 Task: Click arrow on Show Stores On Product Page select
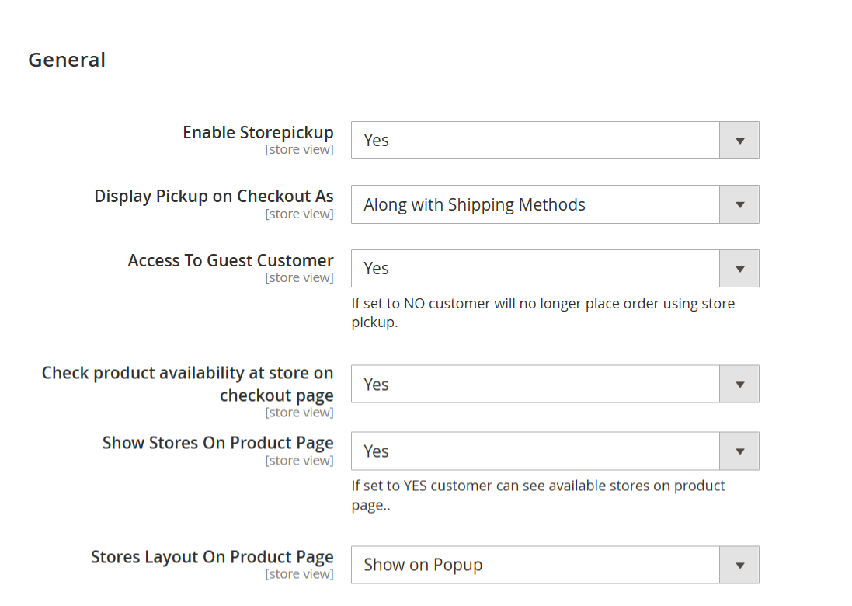[x=739, y=451]
